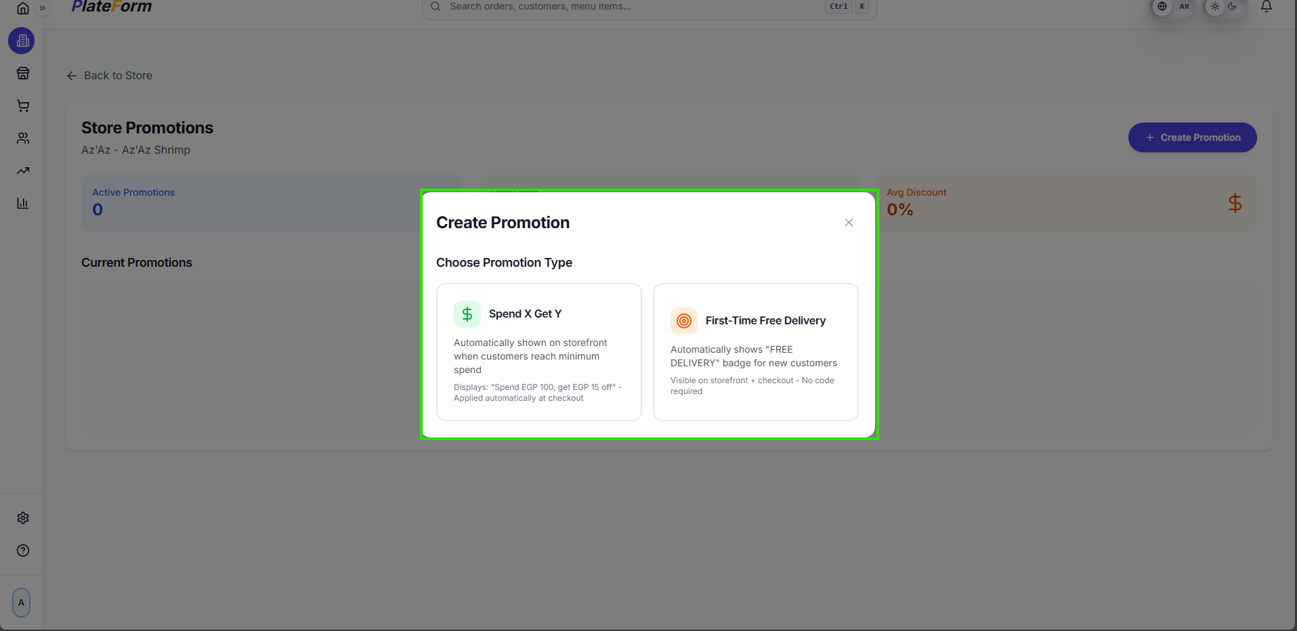This screenshot has width=1297, height=631.
Task: Navigate using the Back to Store link
Action: [110, 75]
